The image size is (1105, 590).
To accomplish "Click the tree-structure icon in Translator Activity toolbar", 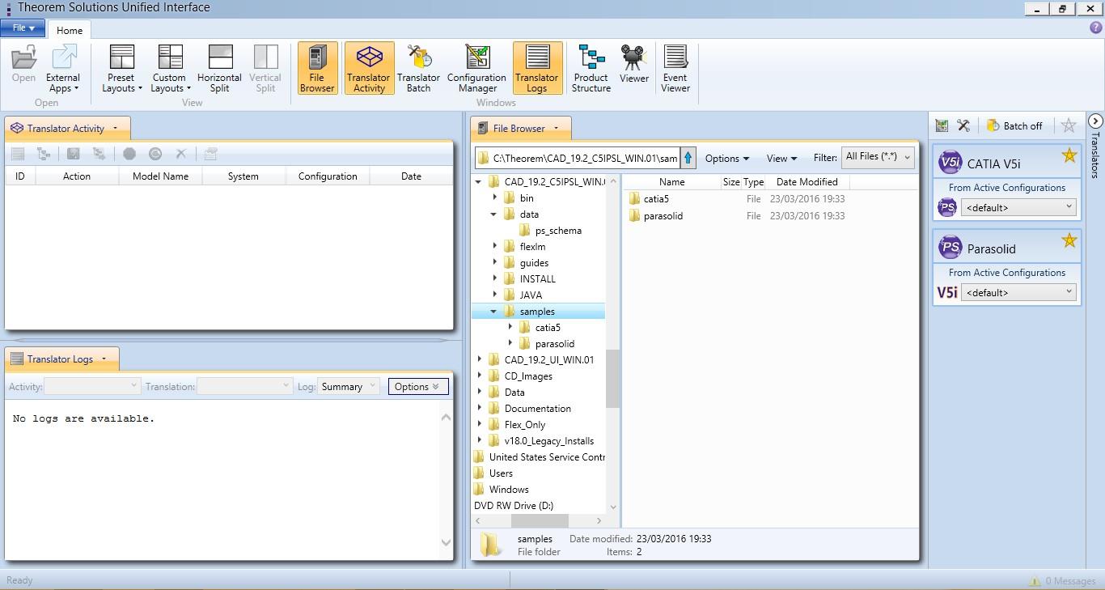I will (44, 154).
